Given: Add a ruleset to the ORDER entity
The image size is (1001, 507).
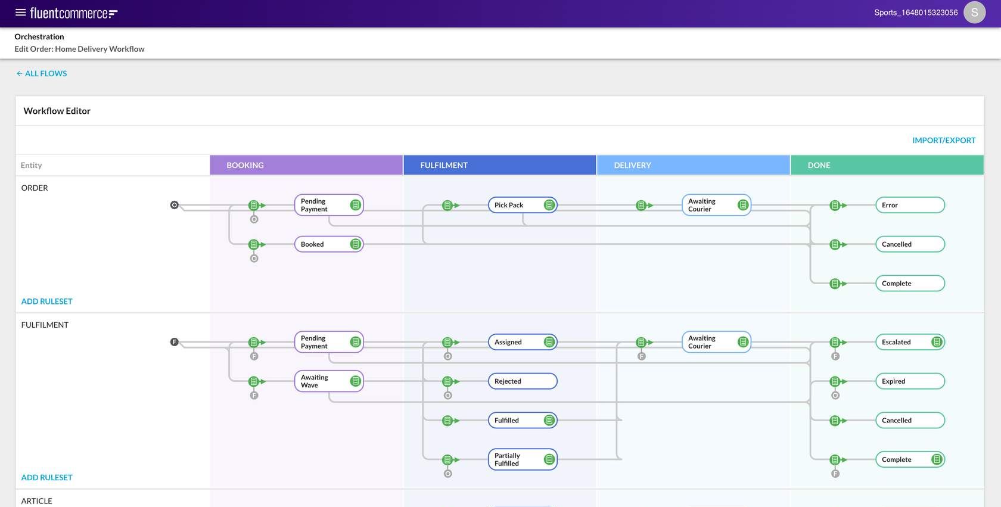Looking at the screenshot, I should pyautogui.click(x=47, y=301).
